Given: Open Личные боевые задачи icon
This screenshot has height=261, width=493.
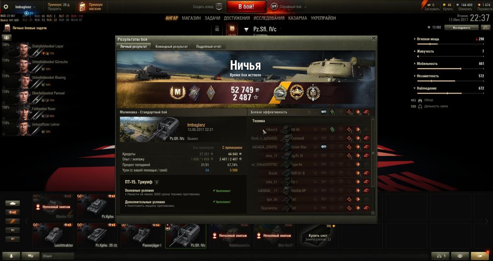Looking at the screenshot, I should tap(7, 28).
